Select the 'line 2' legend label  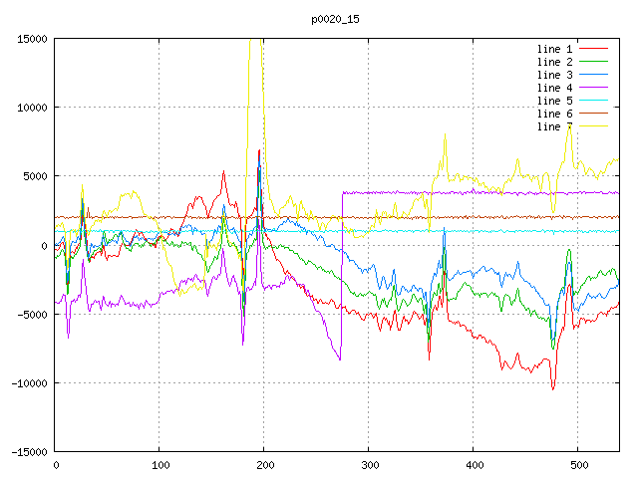[554, 62]
